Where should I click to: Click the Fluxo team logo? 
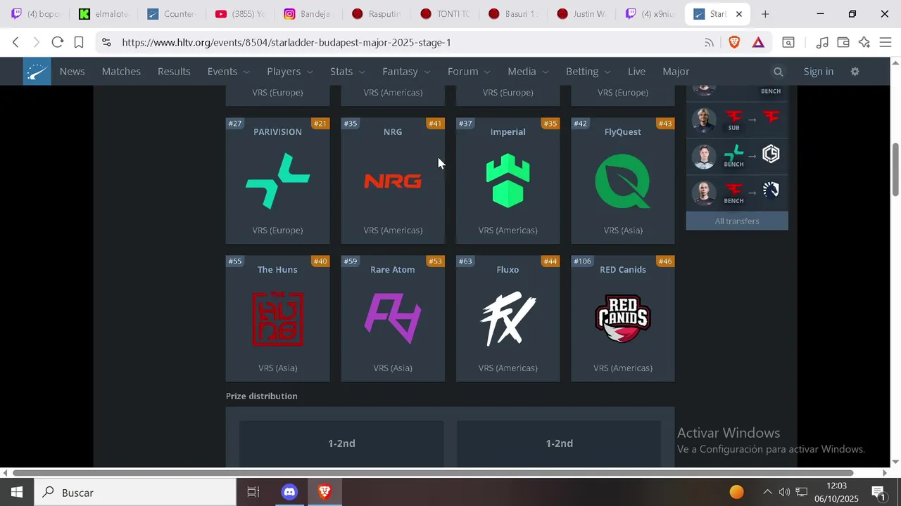tap(508, 319)
